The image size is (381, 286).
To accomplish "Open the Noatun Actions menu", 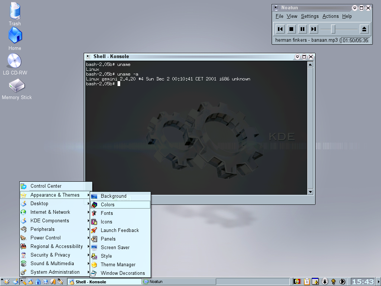I will coord(330,16).
